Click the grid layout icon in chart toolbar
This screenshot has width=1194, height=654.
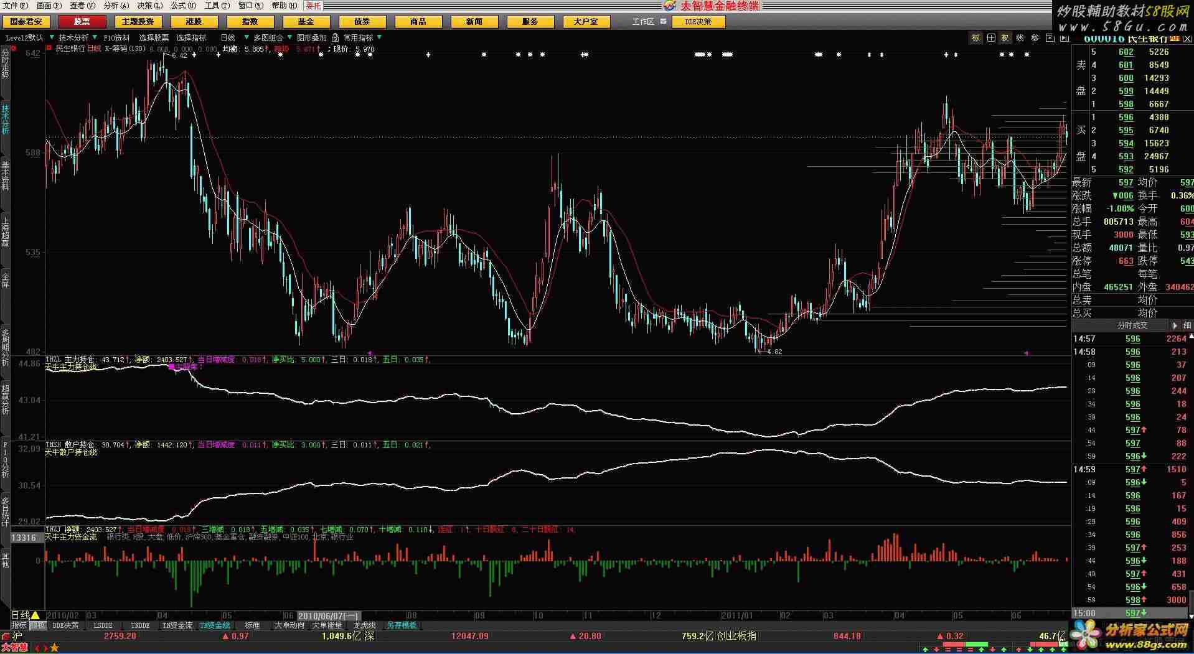(990, 38)
